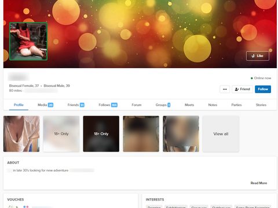Click the ABOUT section heading
Image resolution: width=278 pixels, height=208 pixels.
(x=13, y=162)
